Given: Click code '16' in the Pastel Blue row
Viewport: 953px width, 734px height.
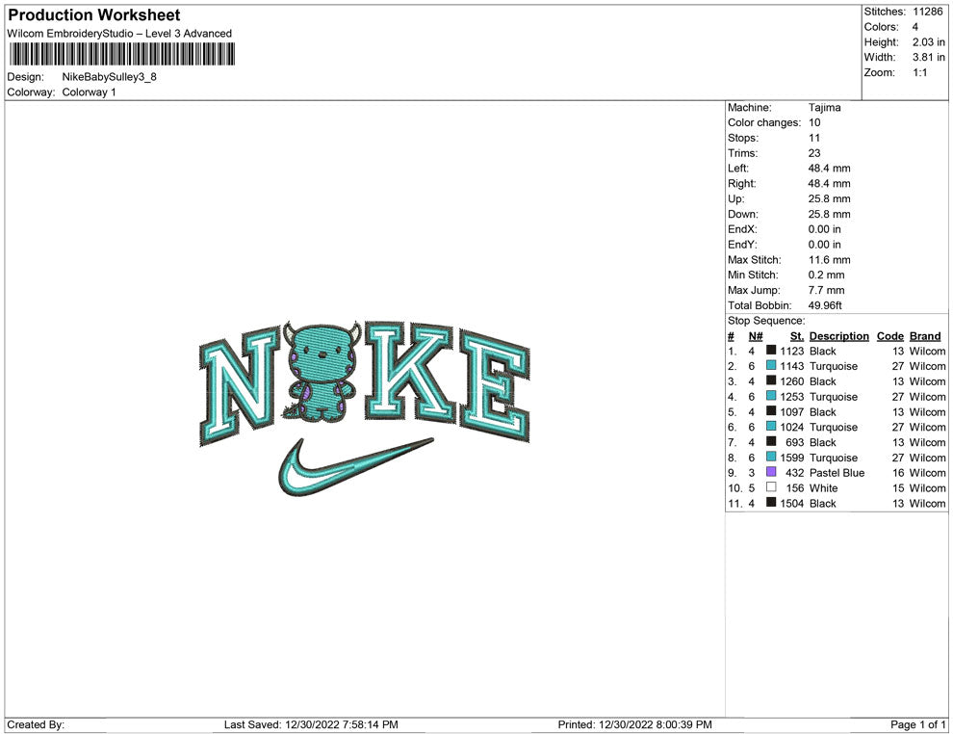Looking at the screenshot, I should click(x=898, y=473).
